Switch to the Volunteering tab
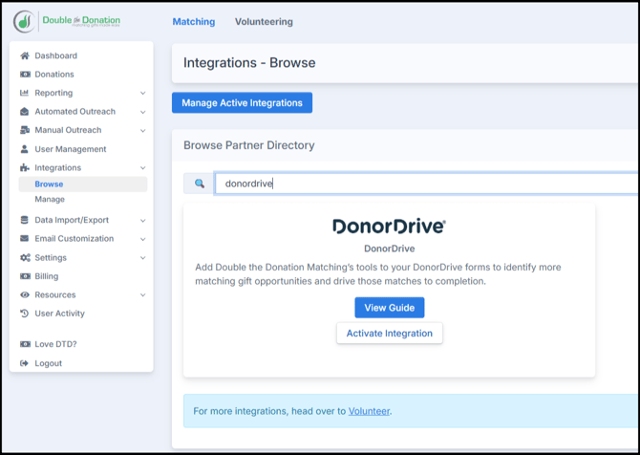Screen dimensions: 640x455 click(x=264, y=21)
